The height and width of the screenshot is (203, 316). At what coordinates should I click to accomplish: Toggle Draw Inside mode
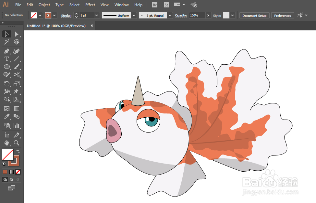point(18,179)
